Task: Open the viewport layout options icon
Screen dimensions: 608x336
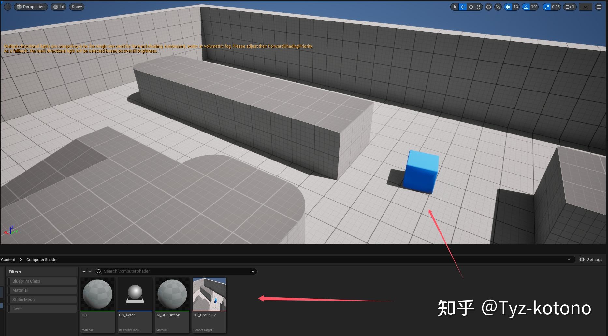Action: (x=598, y=7)
